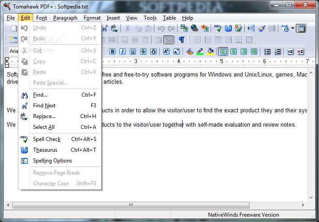The image size is (319, 222).
Task: Click the Tomahawk PDF+ title bar app icon
Action: (x=7, y=7)
